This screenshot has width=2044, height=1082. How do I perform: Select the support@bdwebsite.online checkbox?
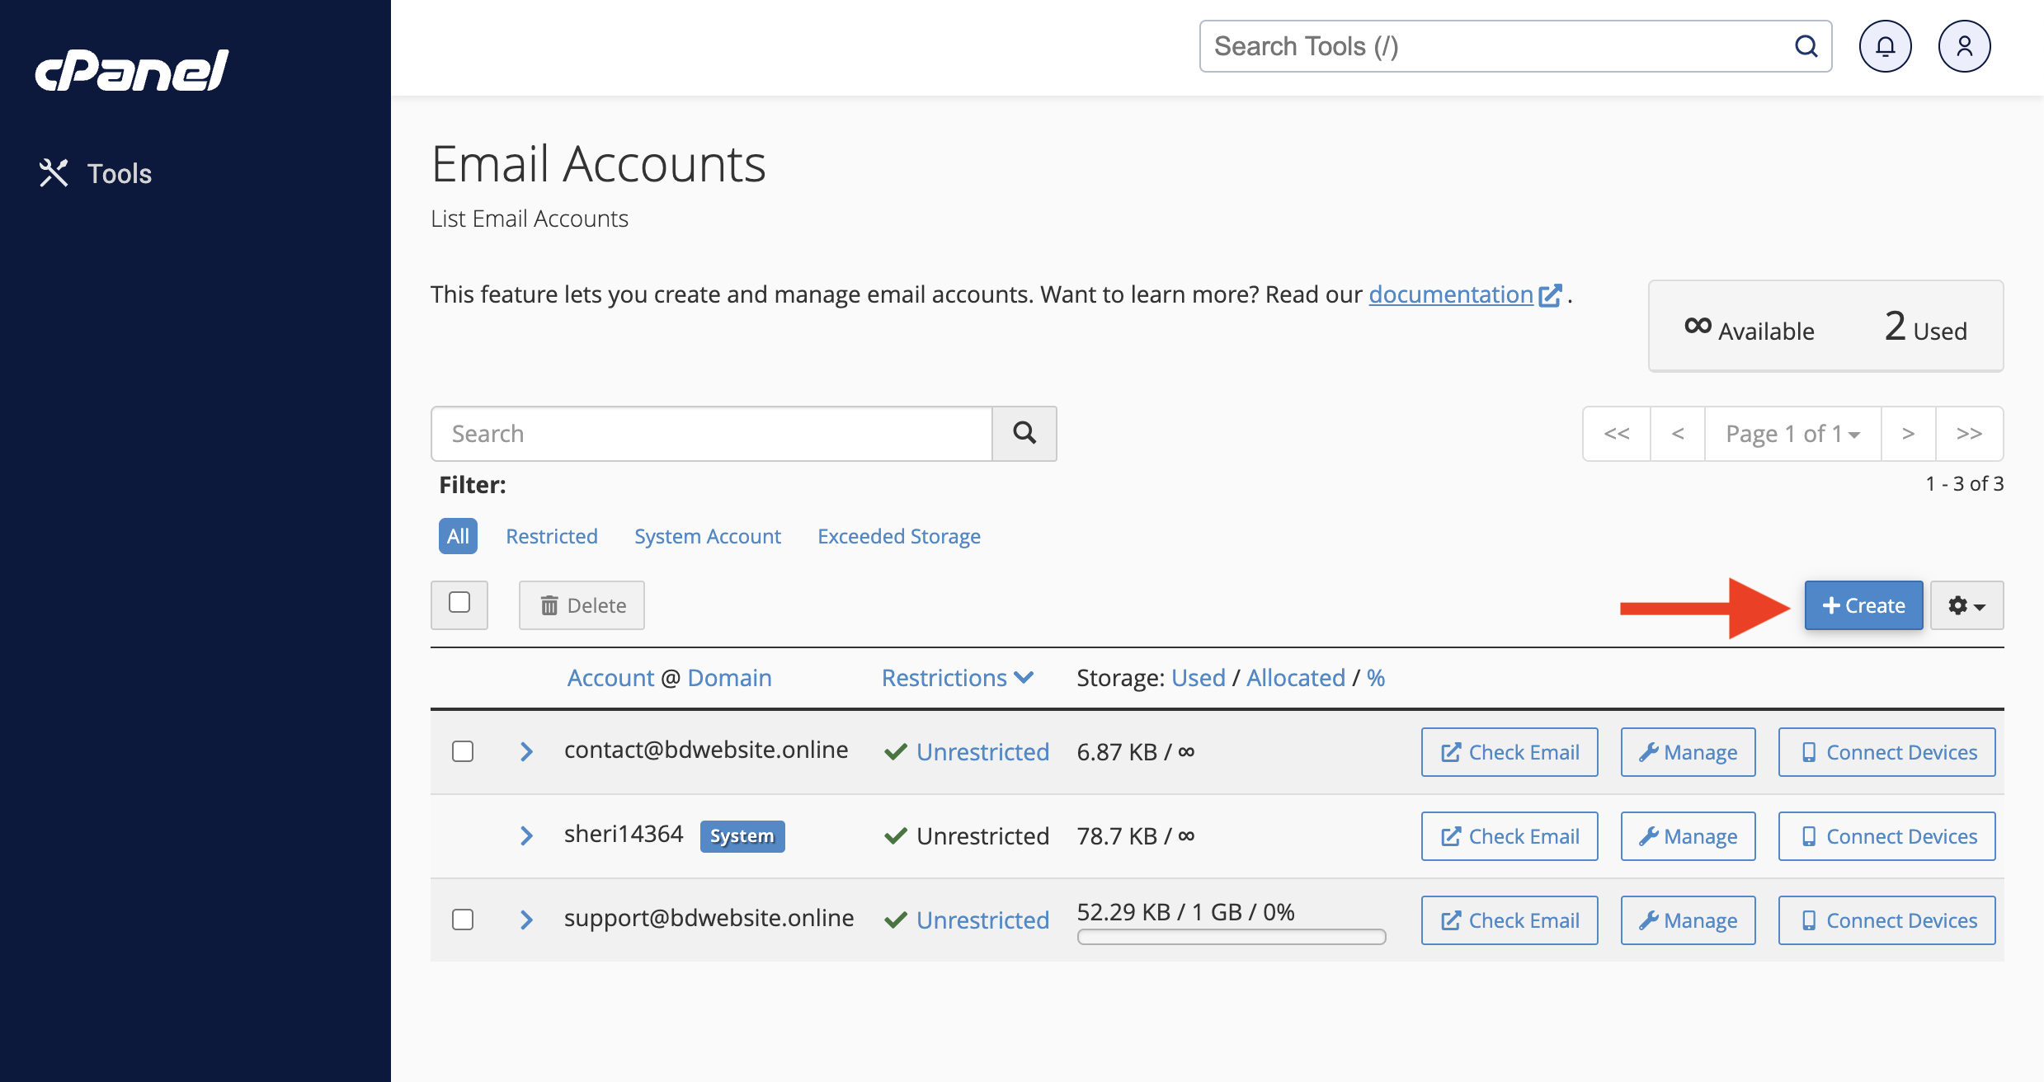463,920
